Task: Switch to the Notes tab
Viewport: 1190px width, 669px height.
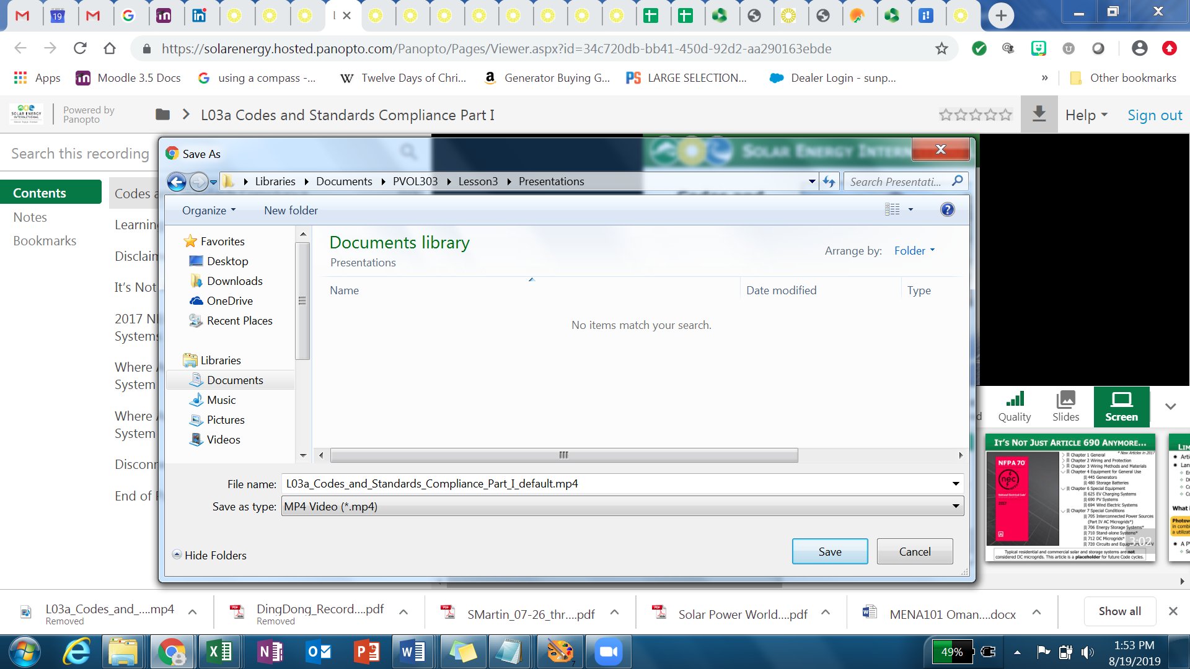Action: click(30, 217)
